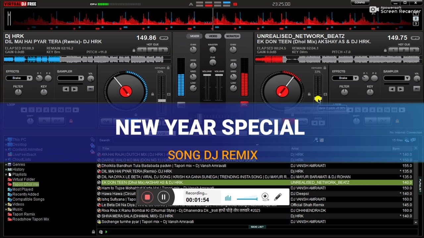Select song SHIVA MERA SALA (DHAMAL MIX)
Screen dimensions: 424x238
pyautogui.click(x=137, y=216)
